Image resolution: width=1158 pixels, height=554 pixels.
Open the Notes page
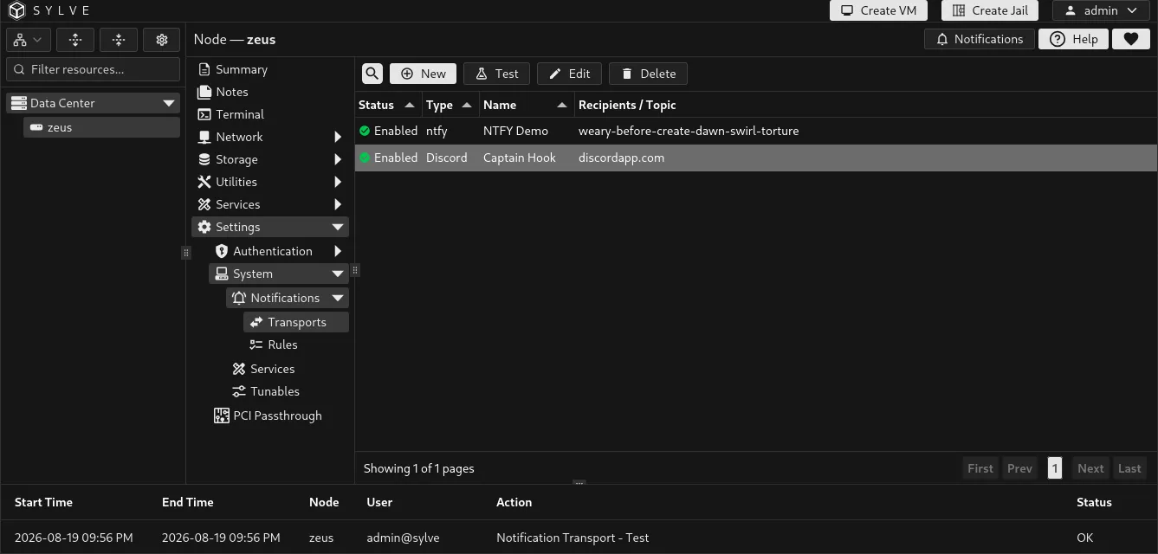[x=232, y=92]
